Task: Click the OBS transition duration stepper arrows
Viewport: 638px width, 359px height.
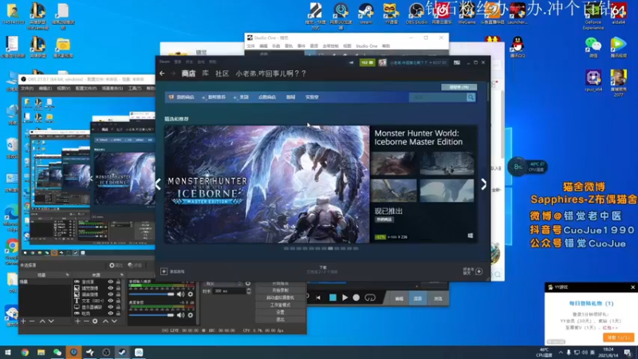Action: (x=249, y=291)
